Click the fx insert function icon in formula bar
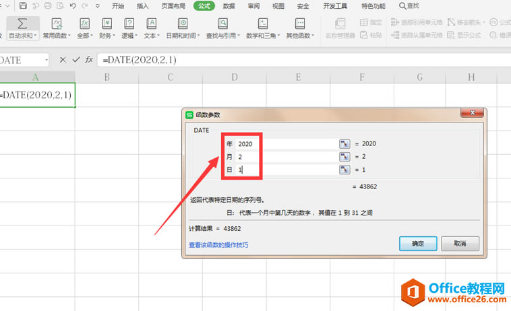The image size is (511, 311). tap(89, 60)
